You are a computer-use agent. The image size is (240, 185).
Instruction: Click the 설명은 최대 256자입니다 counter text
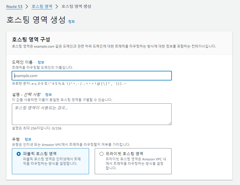click(37, 128)
